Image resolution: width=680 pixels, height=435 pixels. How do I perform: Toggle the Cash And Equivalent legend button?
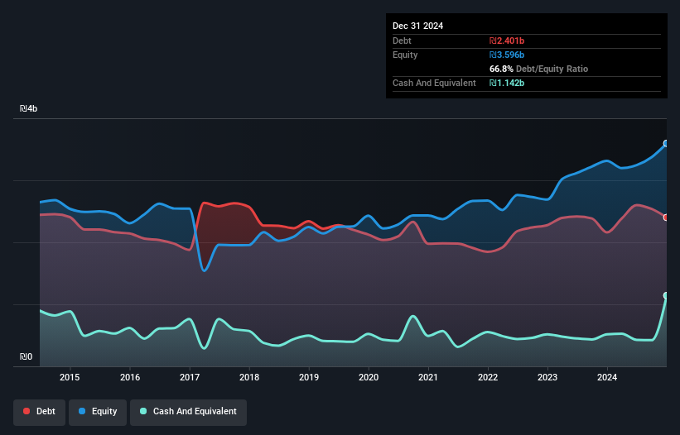(188, 412)
